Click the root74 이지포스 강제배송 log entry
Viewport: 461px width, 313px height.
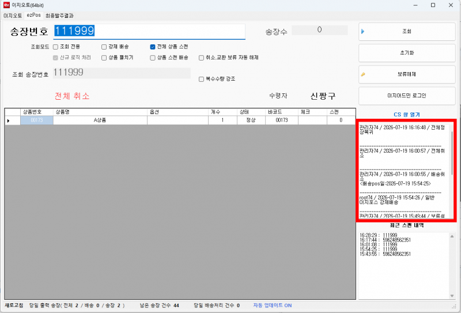(x=397, y=200)
